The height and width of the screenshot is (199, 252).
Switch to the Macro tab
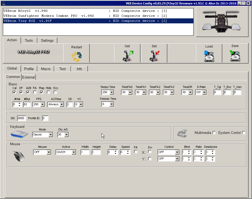tap(46, 69)
